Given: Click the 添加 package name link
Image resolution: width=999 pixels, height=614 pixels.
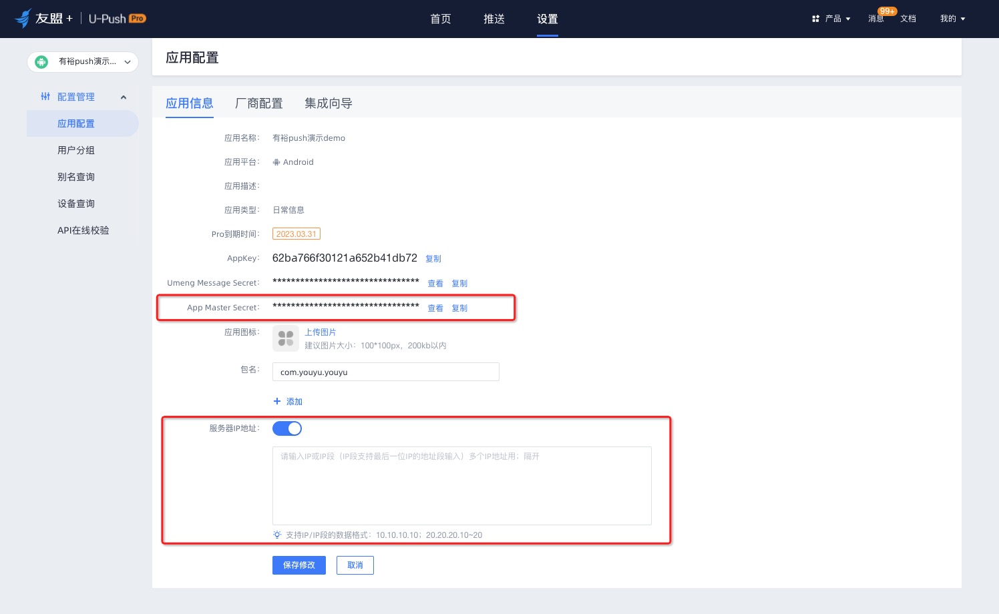Looking at the screenshot, I should [x=294, y=402].
